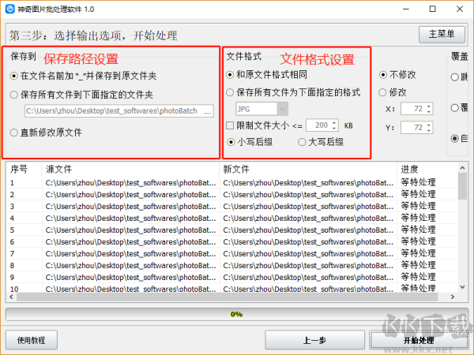Click row 8 等待处理 status

[418, 265]
